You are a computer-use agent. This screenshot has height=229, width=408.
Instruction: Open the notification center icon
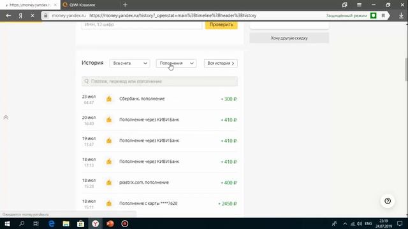pyautogui.click(x=400, y=223)
